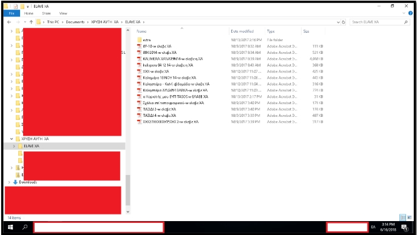Click the ΕΛ language indicator on the taskbar

[x=373, y=227]
